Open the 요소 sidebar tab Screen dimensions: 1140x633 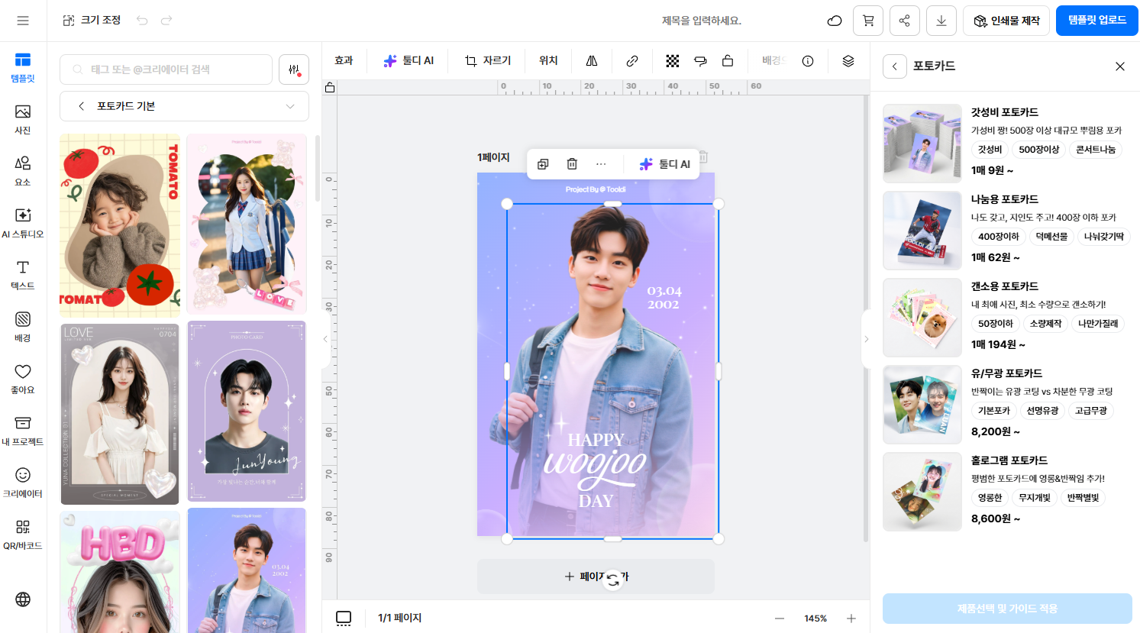(x=23, y=172)
